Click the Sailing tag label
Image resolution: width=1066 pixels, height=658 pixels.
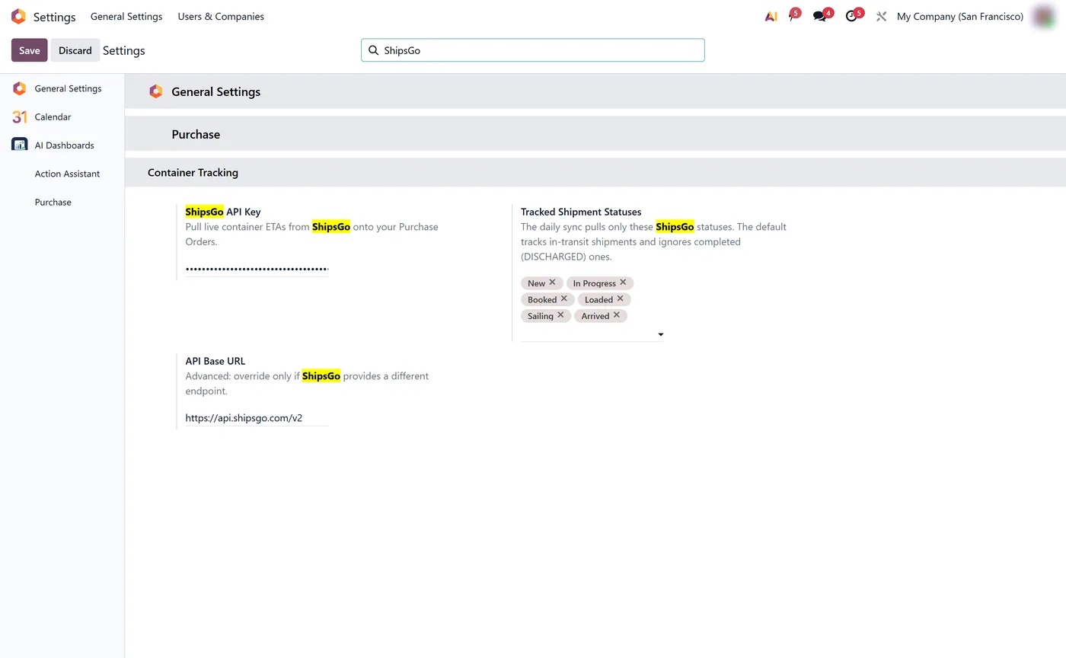pyautogui.click(x=541, y=316)
